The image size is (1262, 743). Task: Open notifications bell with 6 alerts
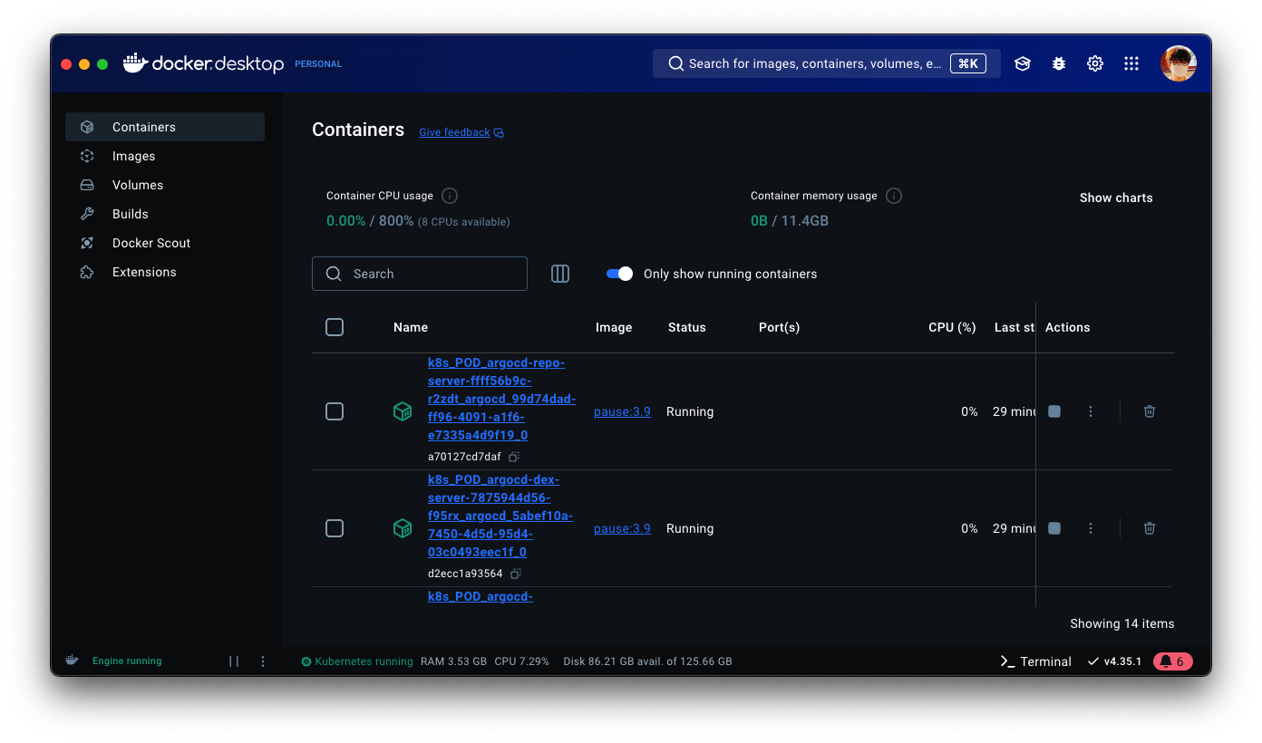pos(1173,661)
